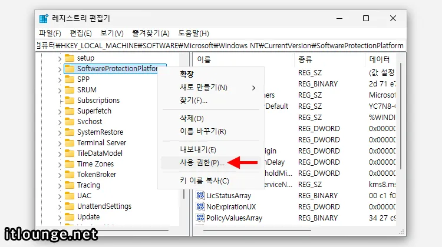
Task: Choose 사용 권한(P)... from context menu
Action: [x=211, y=162]
